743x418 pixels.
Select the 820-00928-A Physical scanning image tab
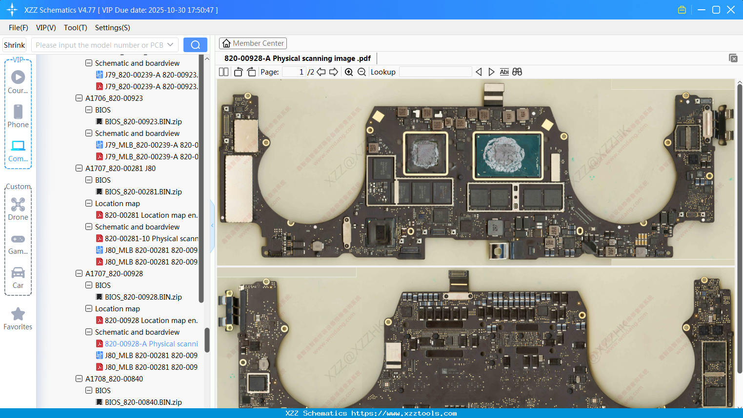(298, 58)
